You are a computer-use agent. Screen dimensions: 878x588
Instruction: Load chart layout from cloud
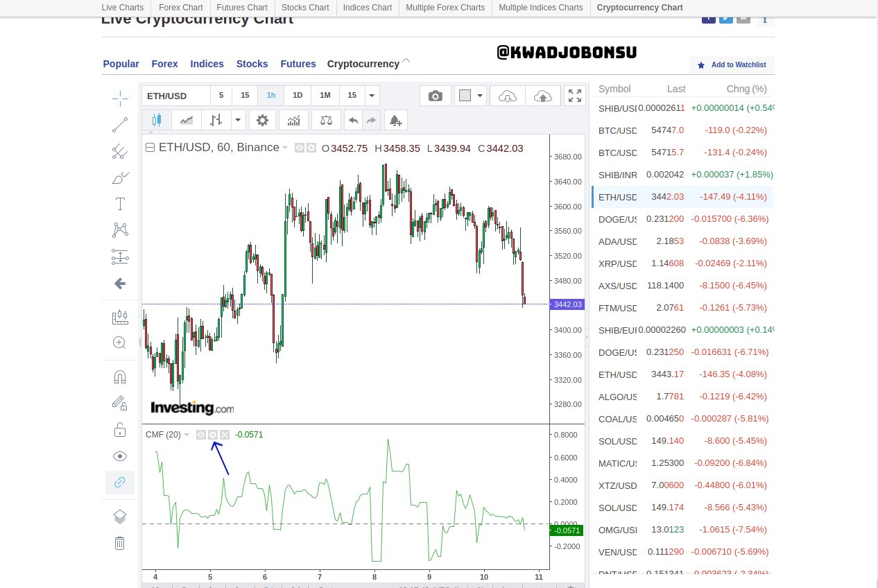507,96
